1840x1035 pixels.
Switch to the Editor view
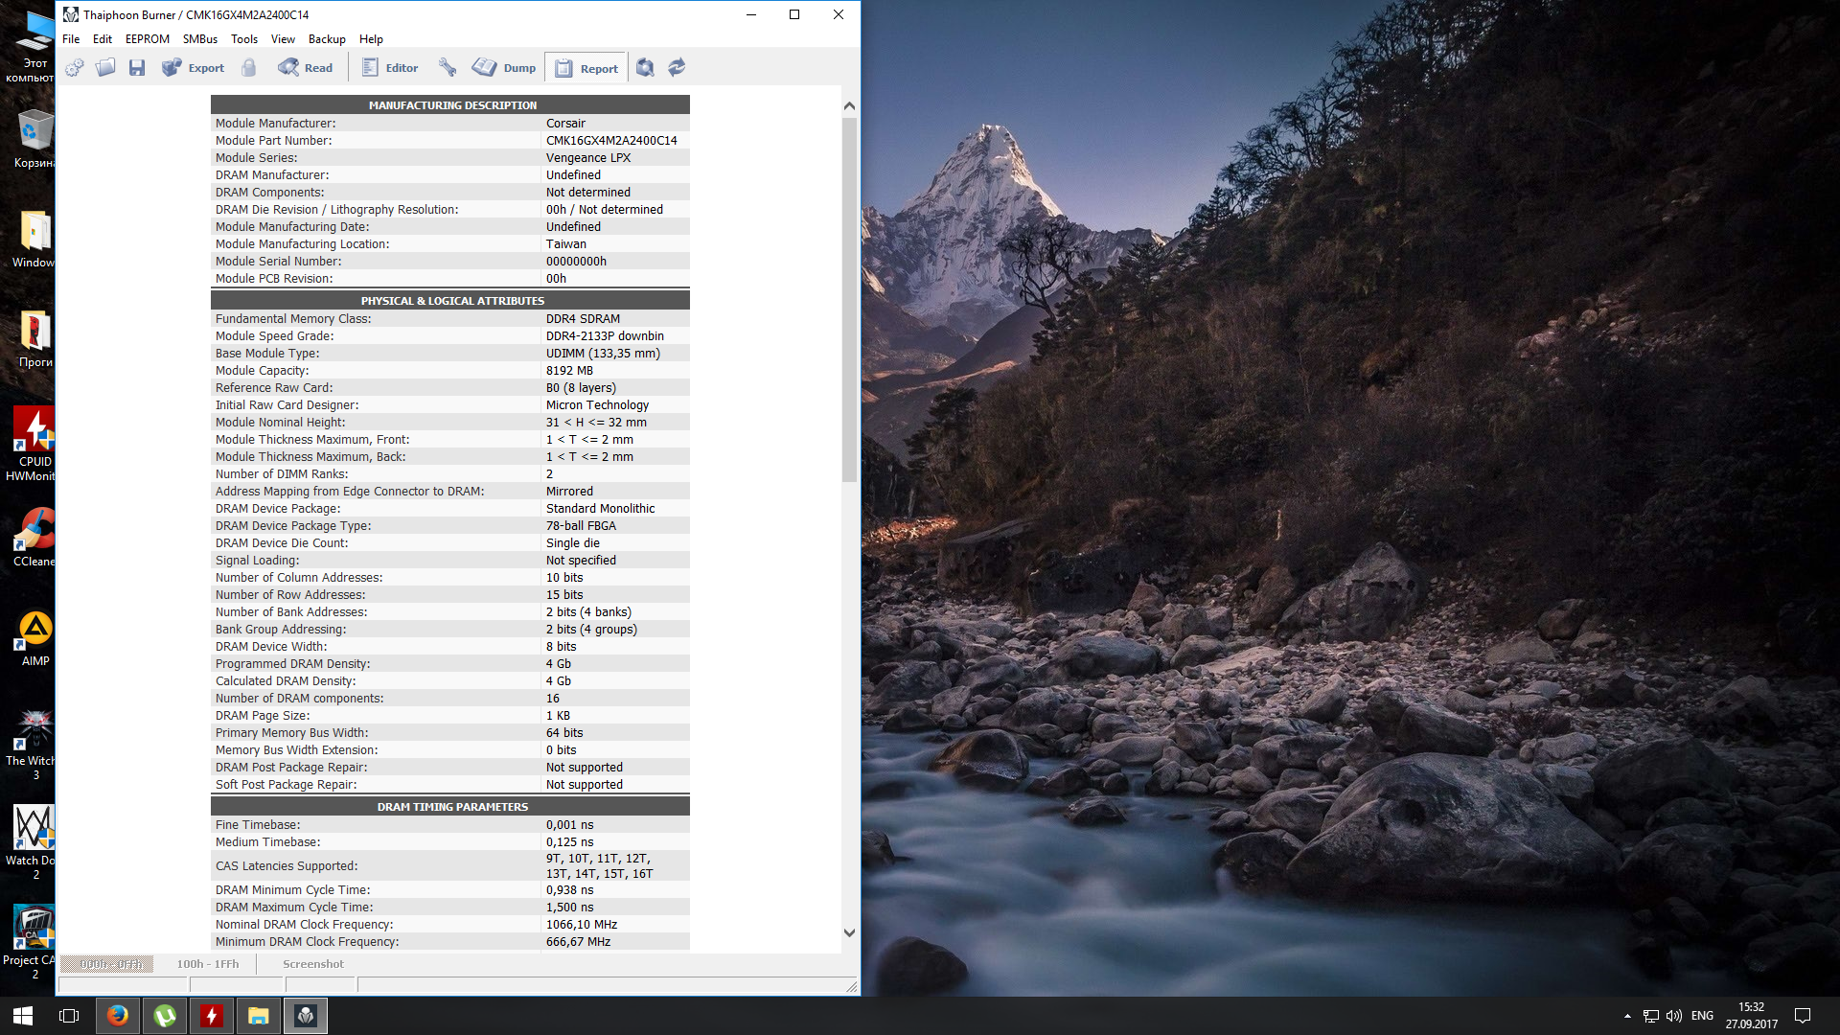coord(390,67)
